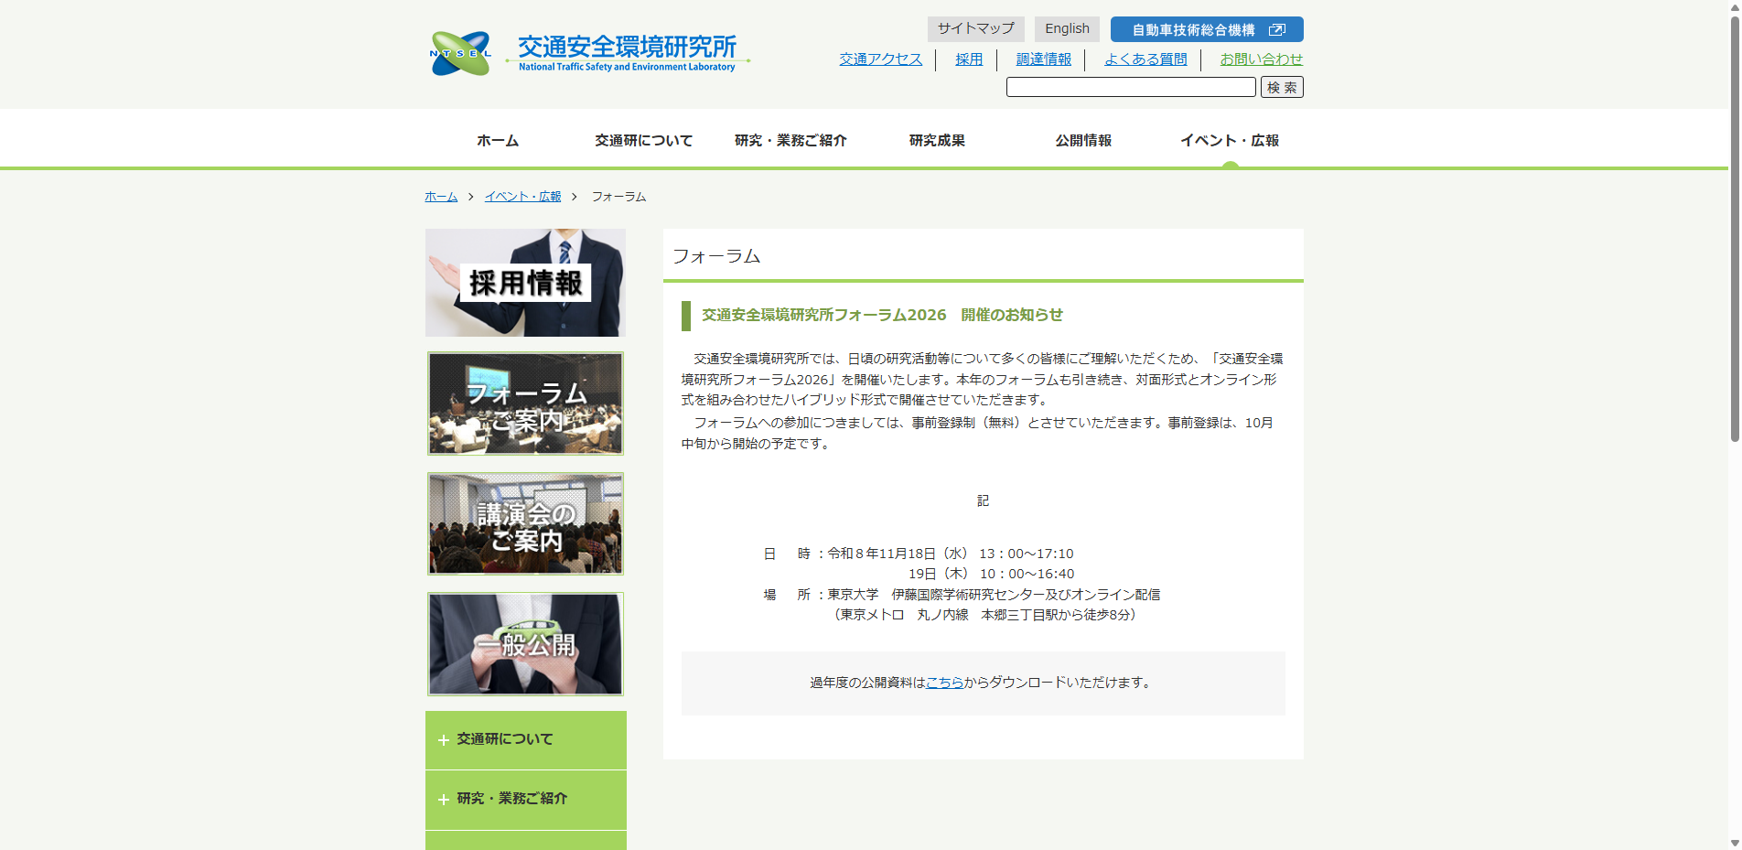Click the NTSEL logo icon
The image size is (1742, 850).
[460, 54]
